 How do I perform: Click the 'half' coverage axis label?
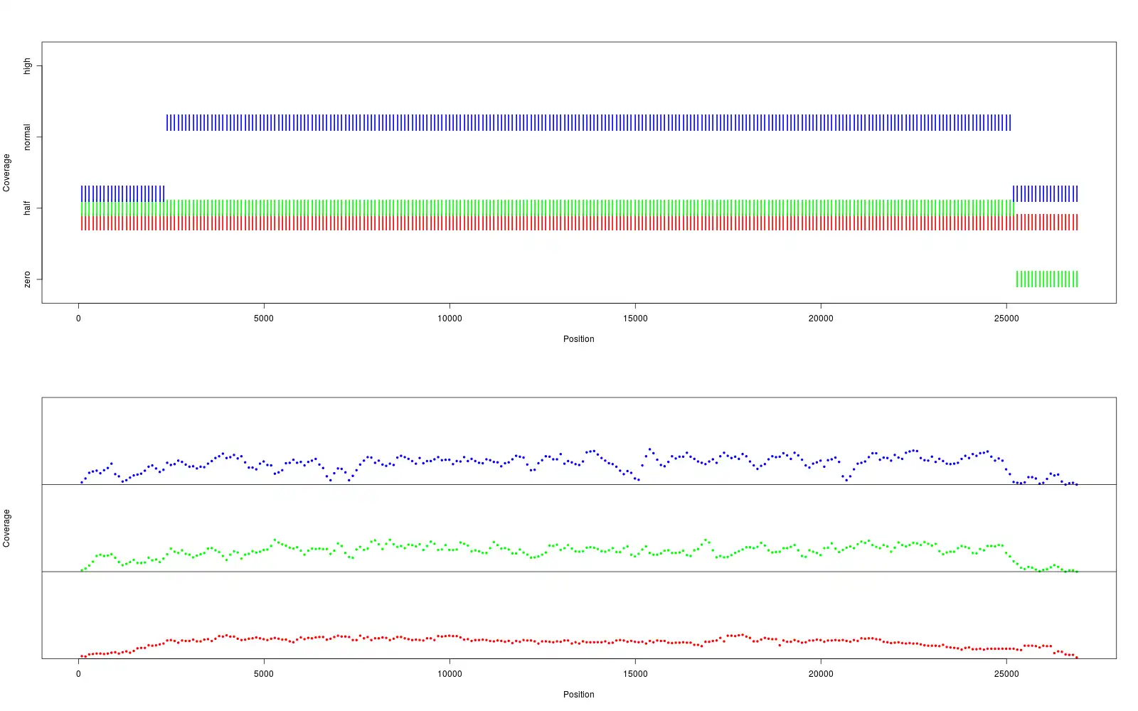pyautogui.click(x=27, y=208)
